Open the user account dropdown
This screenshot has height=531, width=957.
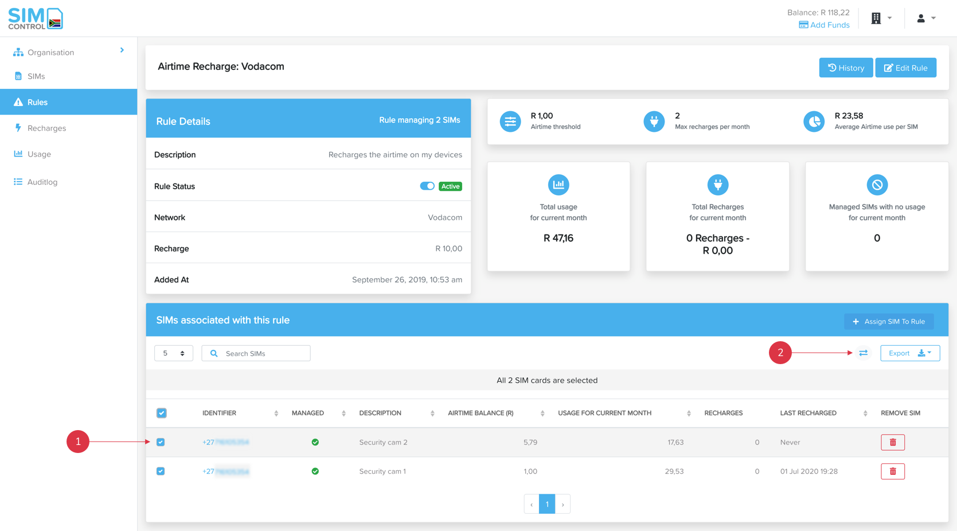[926, 18]
